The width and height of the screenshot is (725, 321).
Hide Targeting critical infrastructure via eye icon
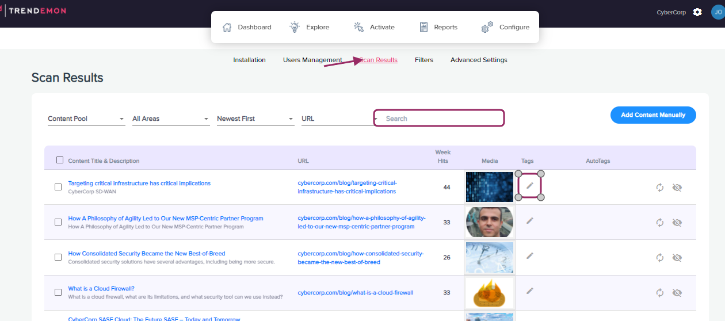coord(677,188)
